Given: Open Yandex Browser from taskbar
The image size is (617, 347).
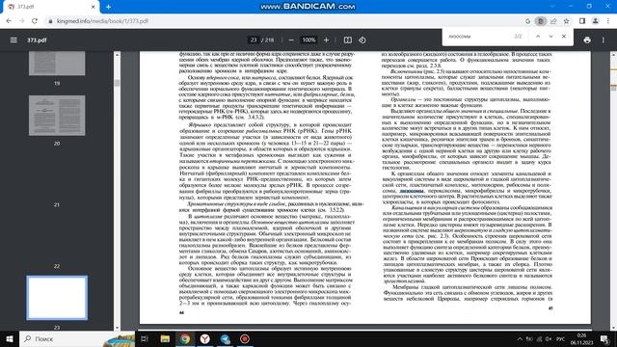Looking at the screenshot, I should [x=205, y=338].
